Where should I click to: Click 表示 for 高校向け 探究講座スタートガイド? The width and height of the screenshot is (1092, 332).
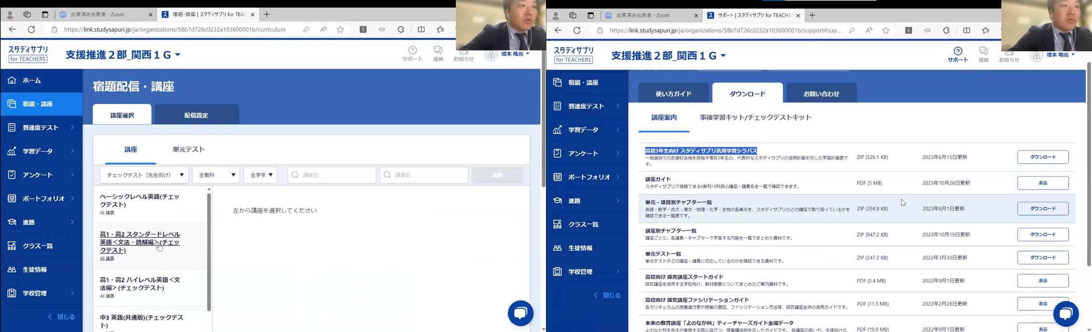point(1043,281)
